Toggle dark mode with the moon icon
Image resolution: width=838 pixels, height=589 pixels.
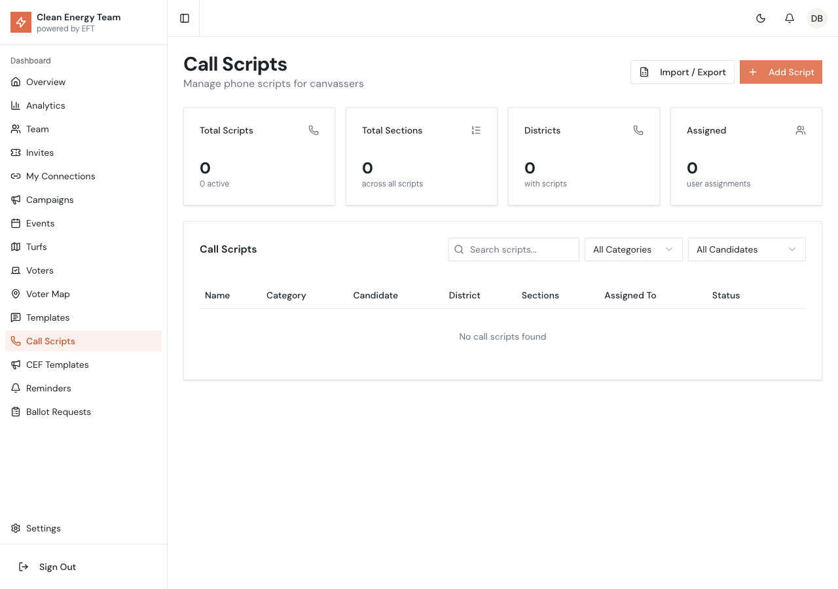(x=761, y=18)
